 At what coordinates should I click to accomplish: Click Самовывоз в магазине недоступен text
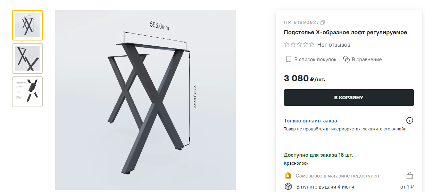pyautogui.click(x=337, y=176)
